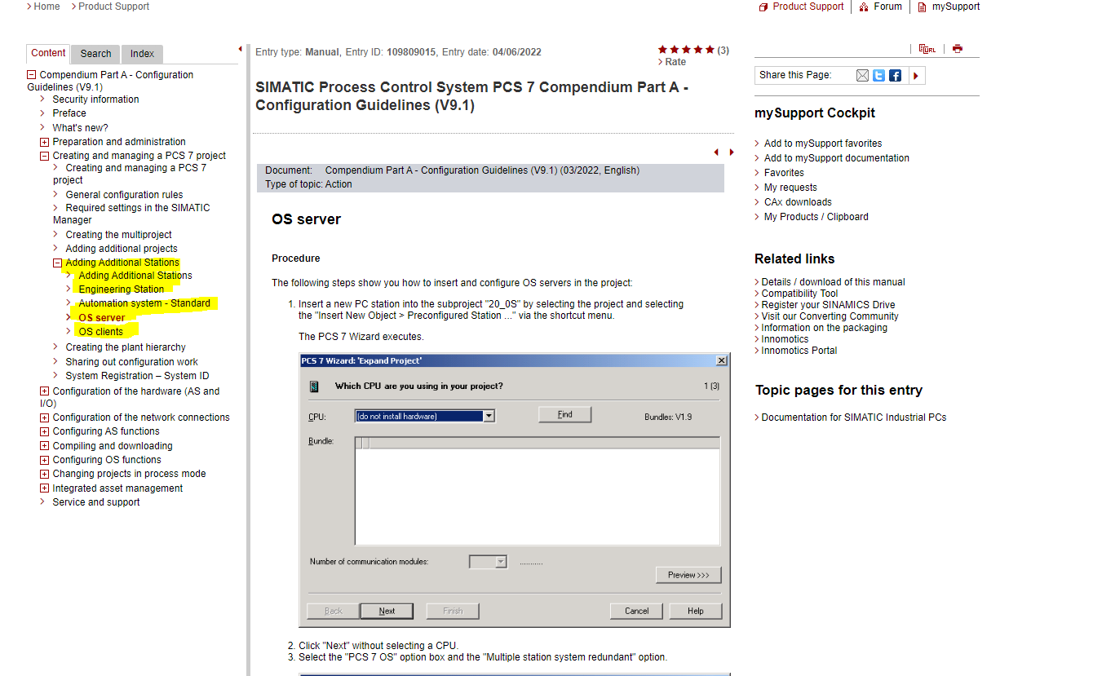Screen dimensions: 1093x676
Task: Click Next in the PCS 7 Wizard
Action: [387, 611]
